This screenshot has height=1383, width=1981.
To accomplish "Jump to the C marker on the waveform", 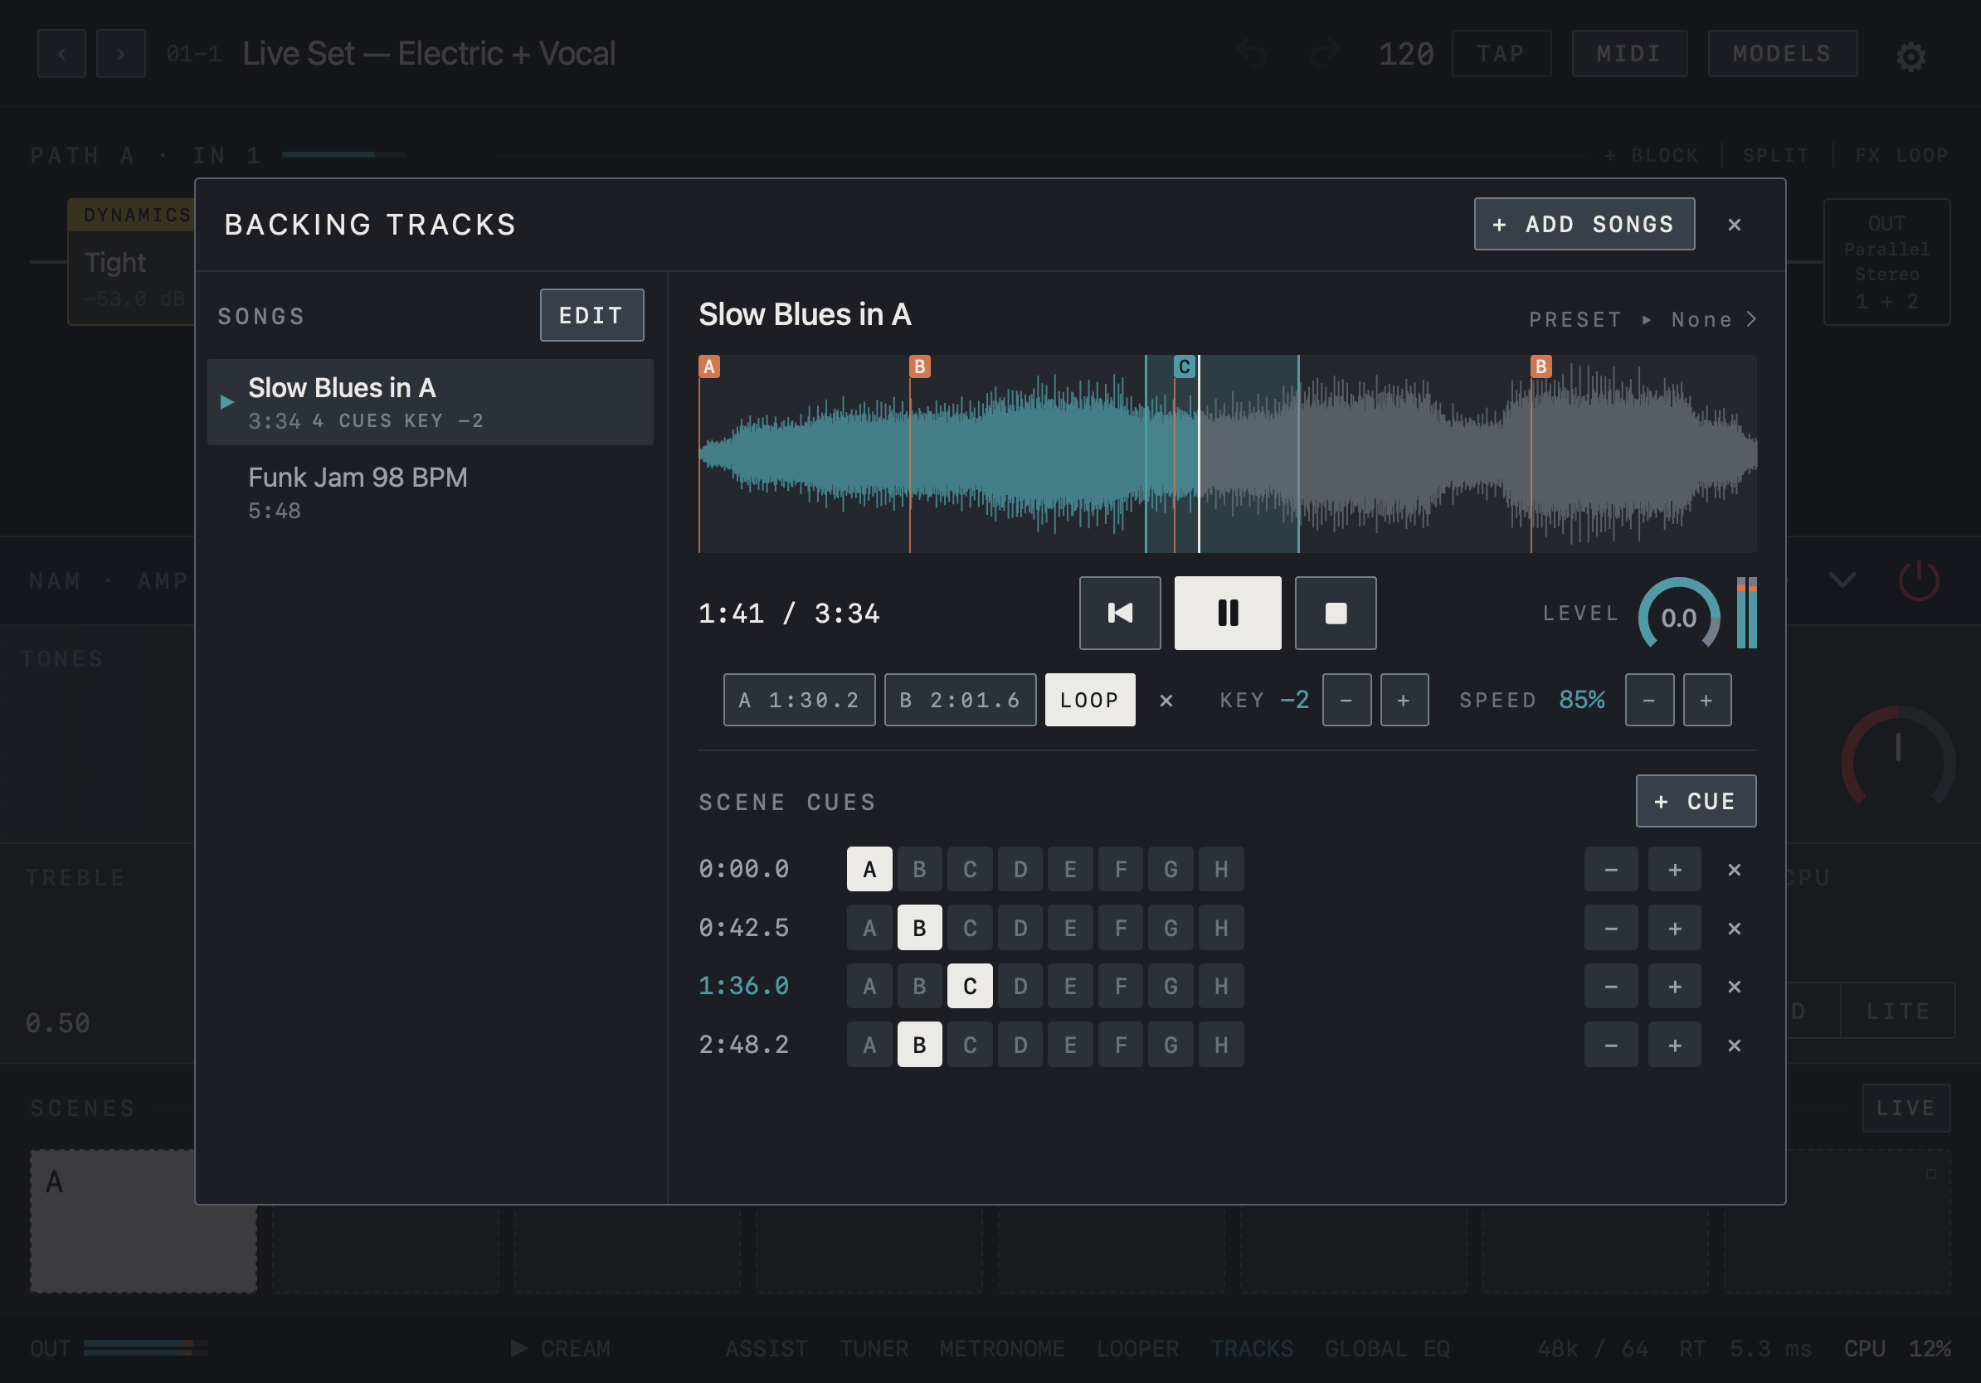I will (x=1184, y=366).
